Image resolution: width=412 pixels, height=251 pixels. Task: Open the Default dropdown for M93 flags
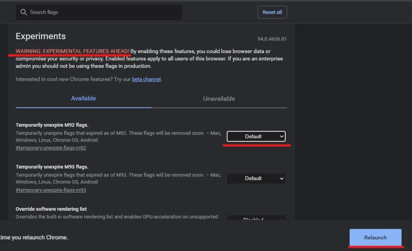click(256, 178)
